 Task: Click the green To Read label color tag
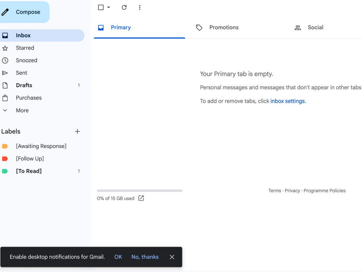[5, 171]
